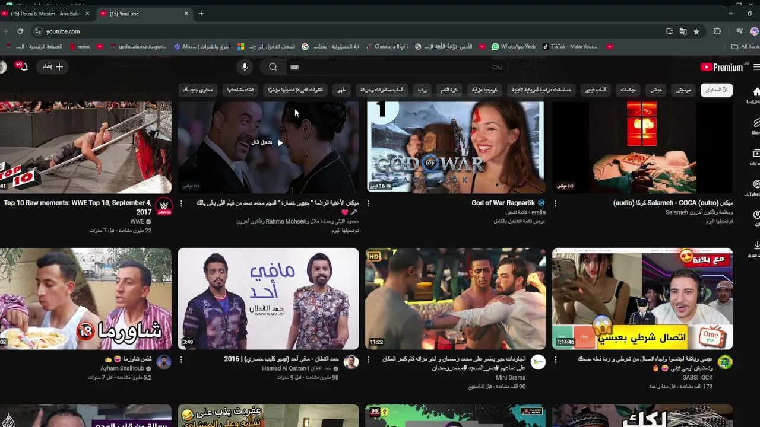Open the Choose a flight bookmark

tap(387, 46)
